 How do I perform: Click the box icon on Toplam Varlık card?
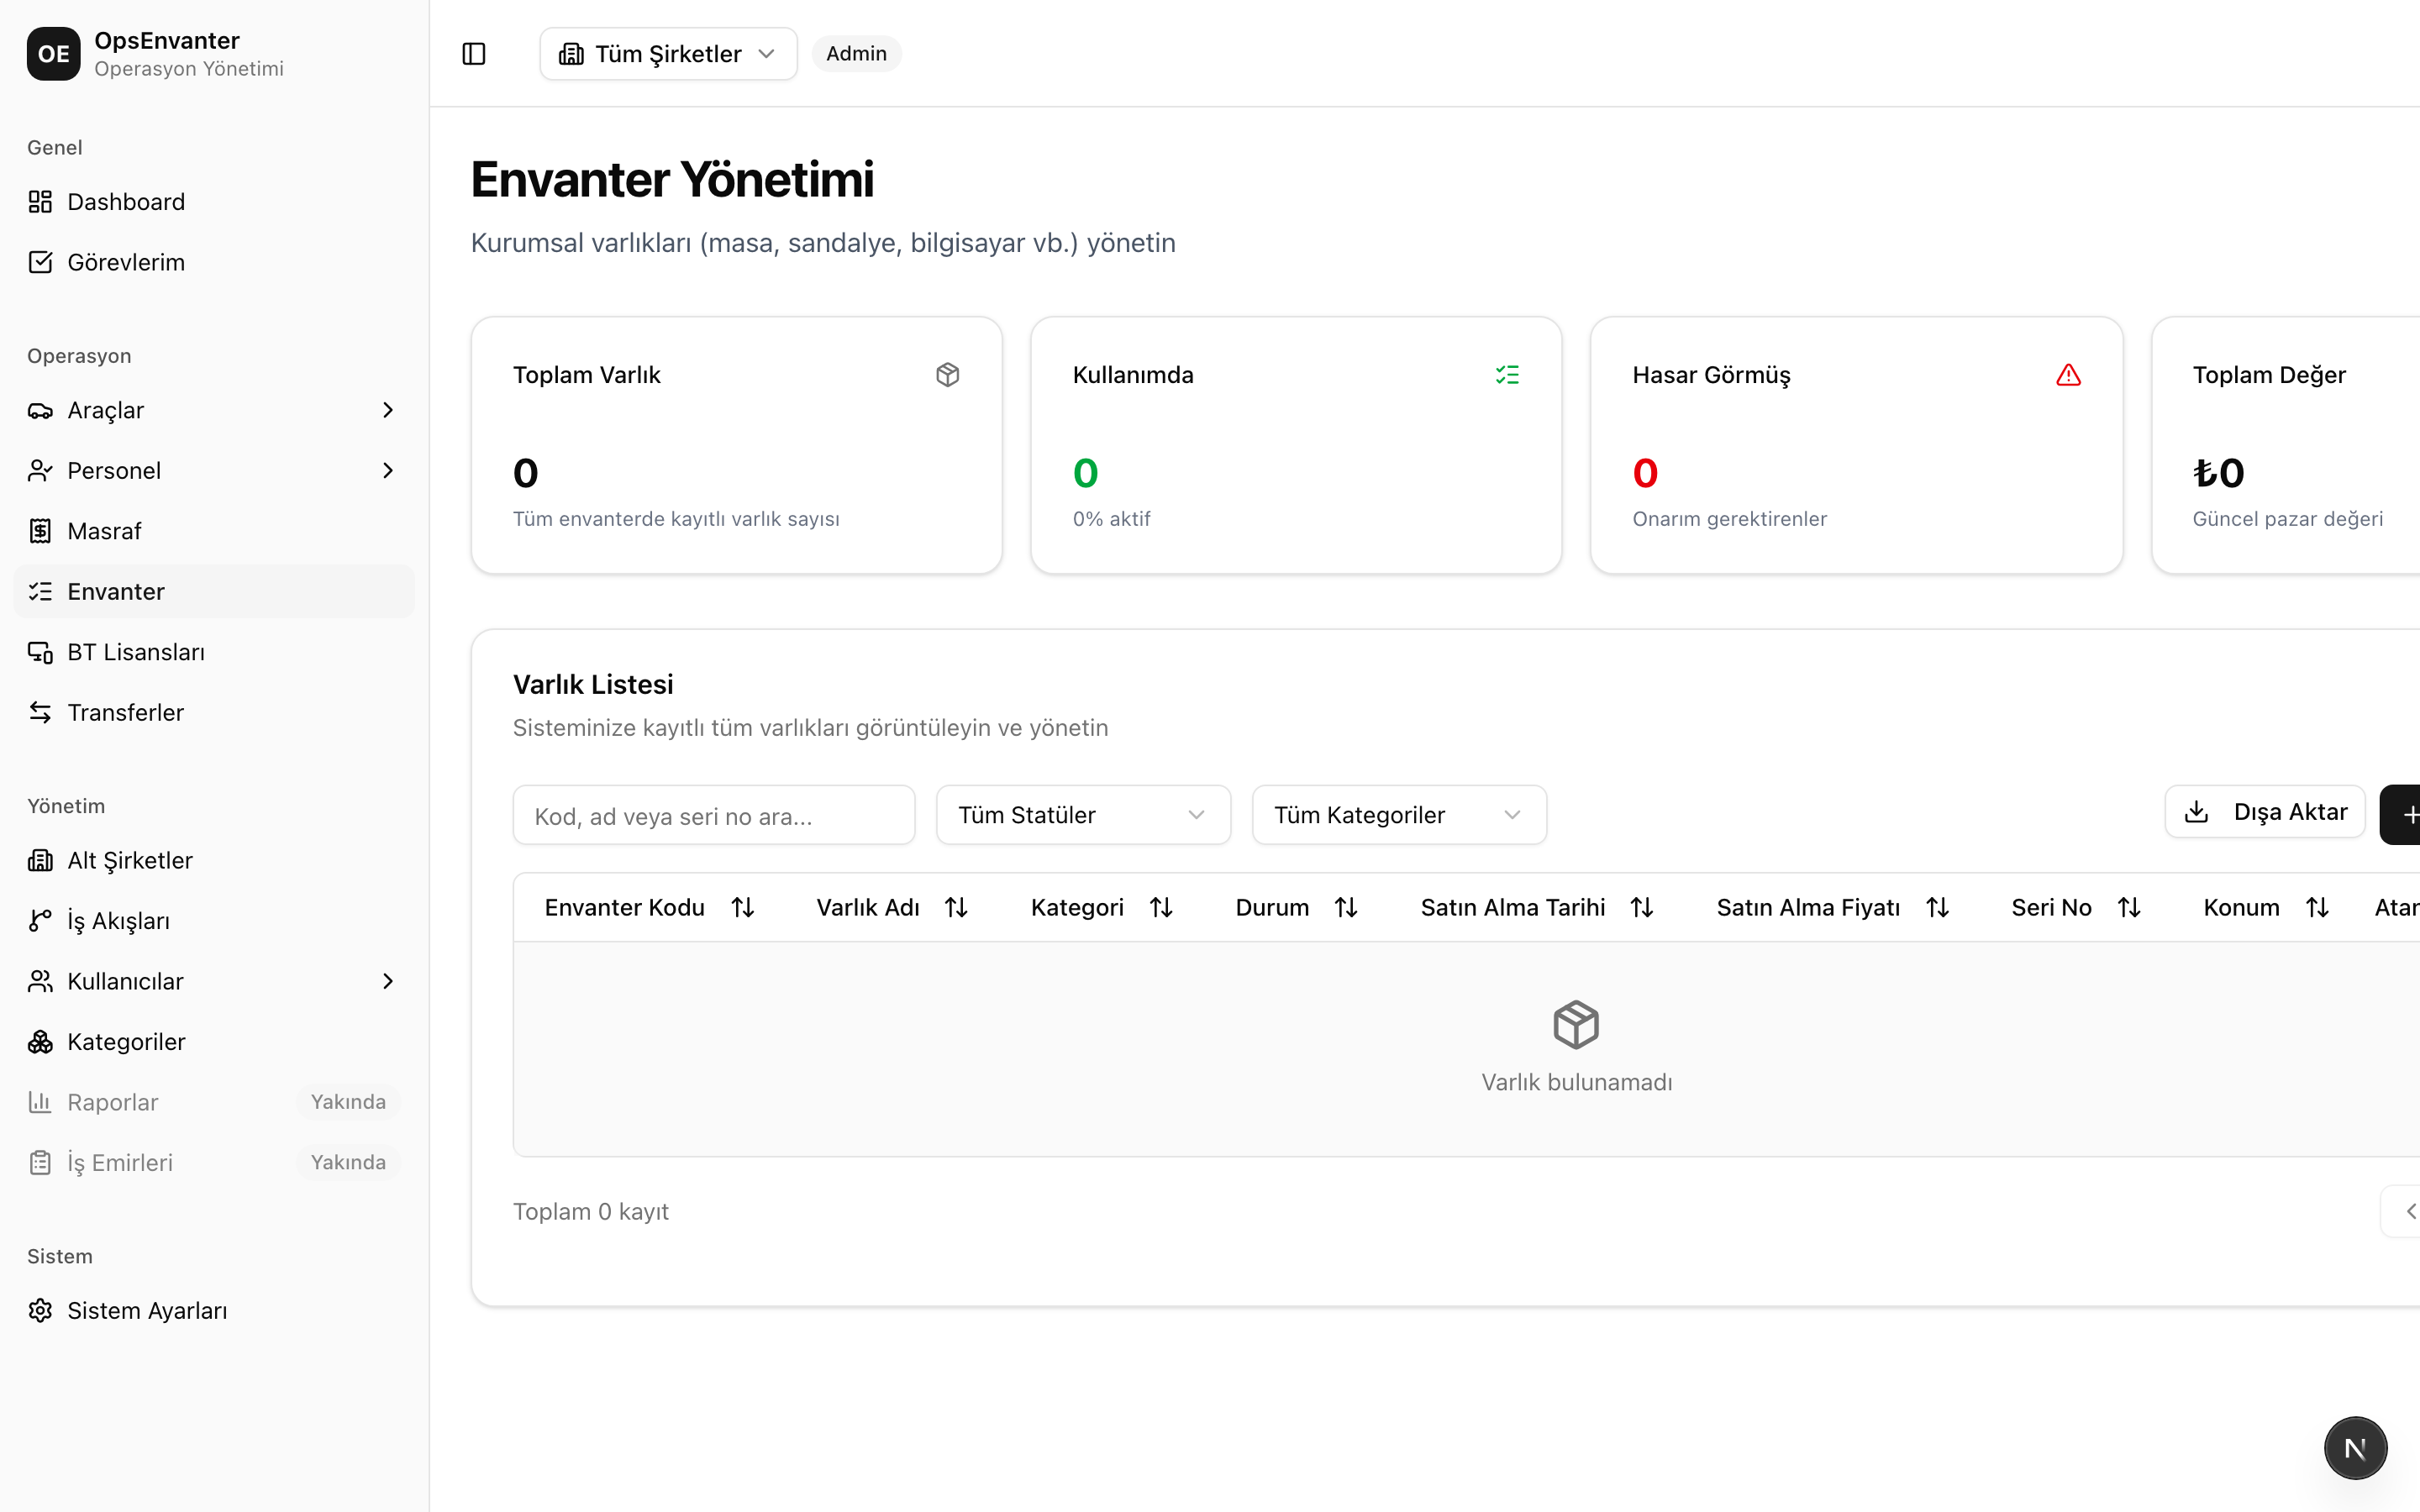pos(948,375)
